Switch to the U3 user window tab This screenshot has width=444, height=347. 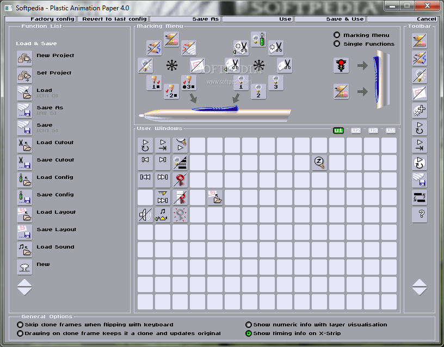pos(373,131)
